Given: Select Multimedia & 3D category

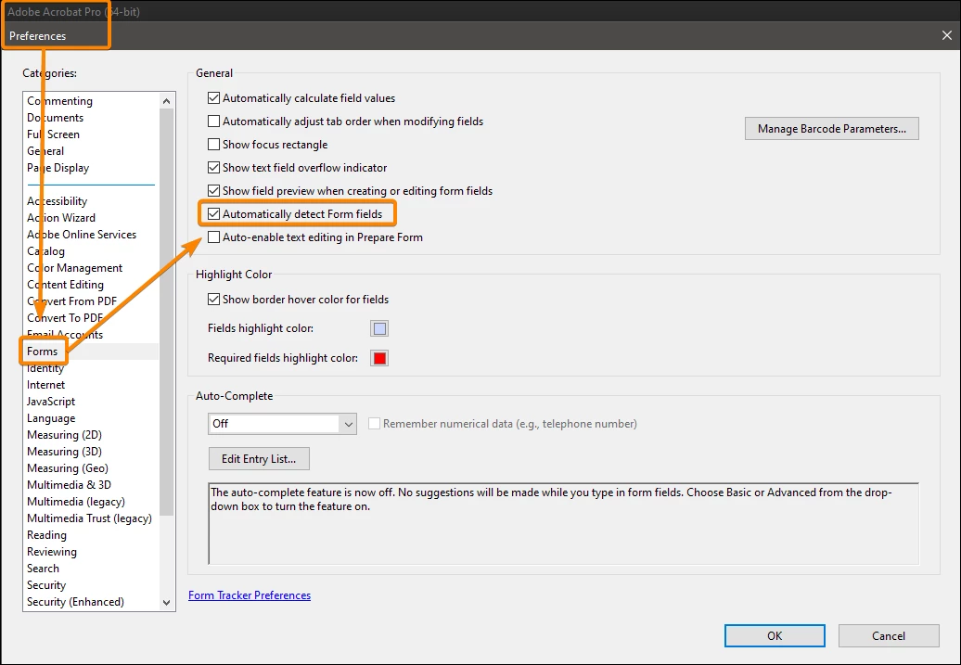Looking at the screenshot, I should [70, 485].
